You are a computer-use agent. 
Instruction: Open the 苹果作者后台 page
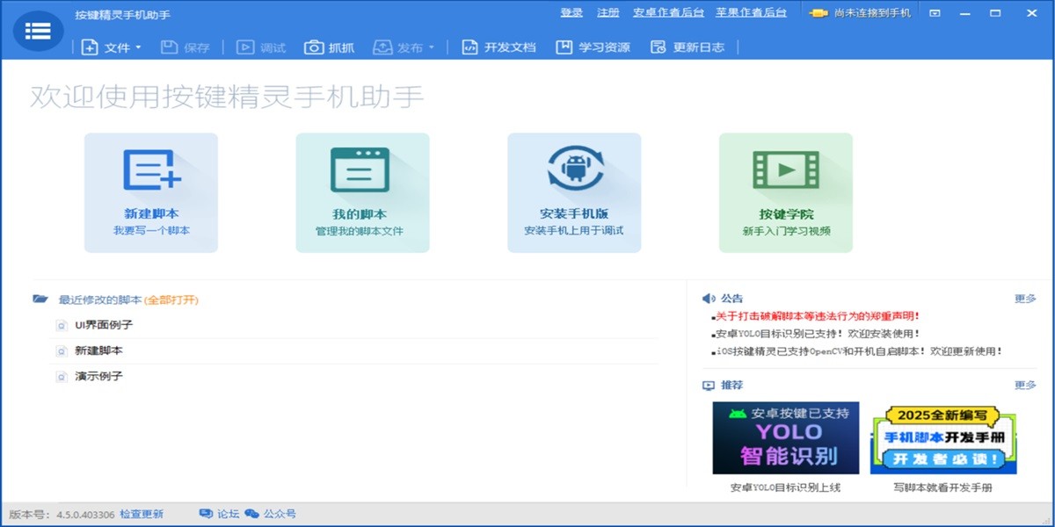tap(752, 13)
